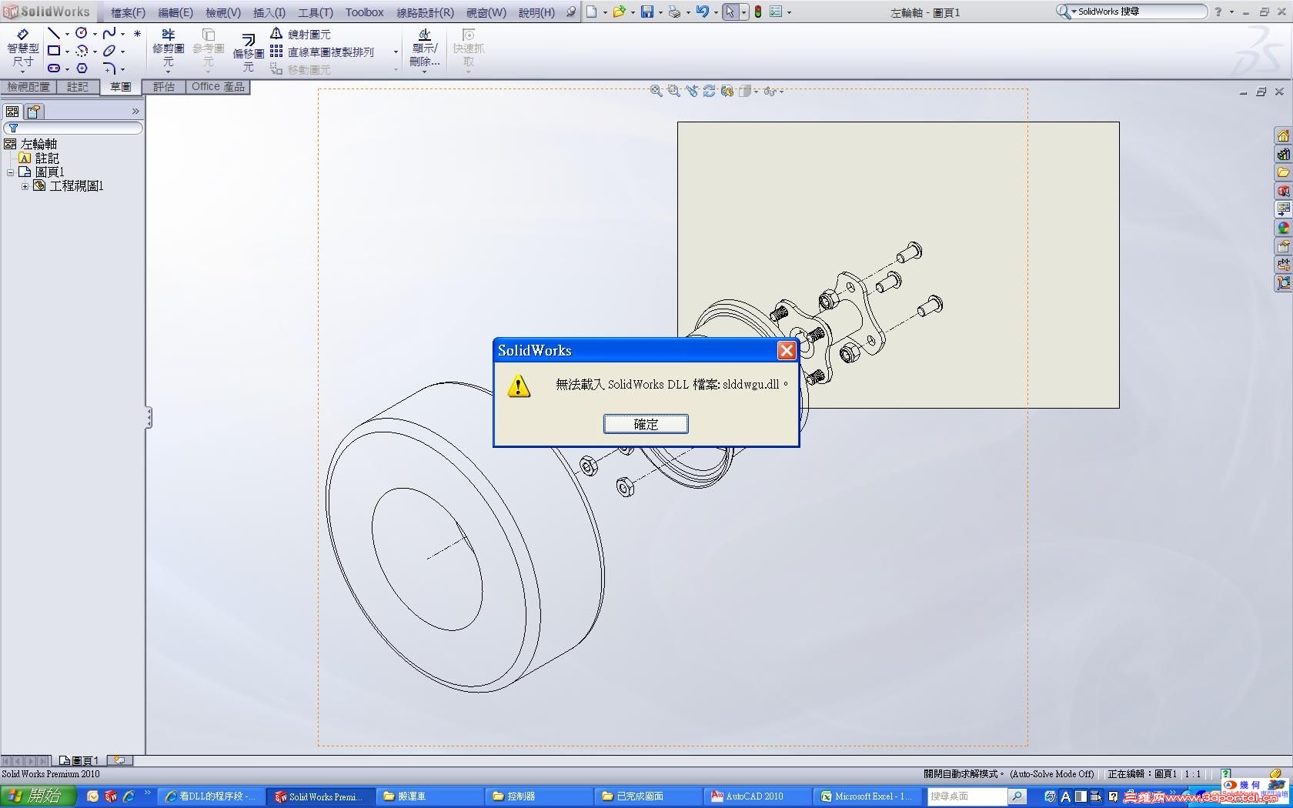This screenshot has height=808, width=1293.
Task: Click the FeatureManager tree tab icon
Action: [12, 112]
